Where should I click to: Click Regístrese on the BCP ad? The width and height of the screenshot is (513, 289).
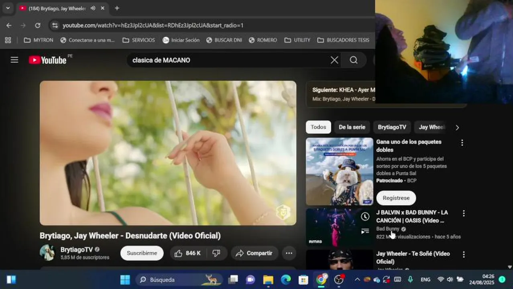click(x=396, y=198)
